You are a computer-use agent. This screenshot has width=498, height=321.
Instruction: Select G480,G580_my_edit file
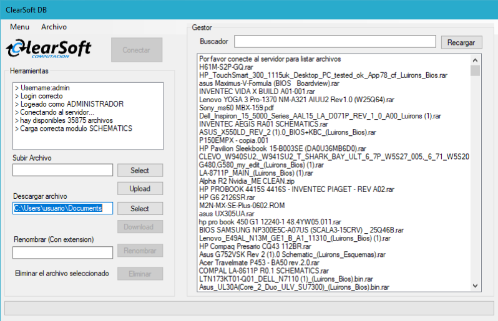[261, 165]
